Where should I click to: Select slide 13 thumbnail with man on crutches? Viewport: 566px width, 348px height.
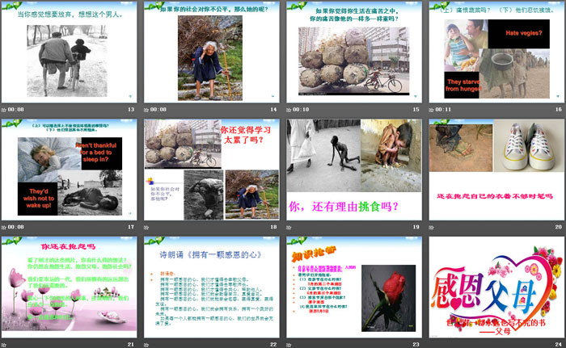69,52
